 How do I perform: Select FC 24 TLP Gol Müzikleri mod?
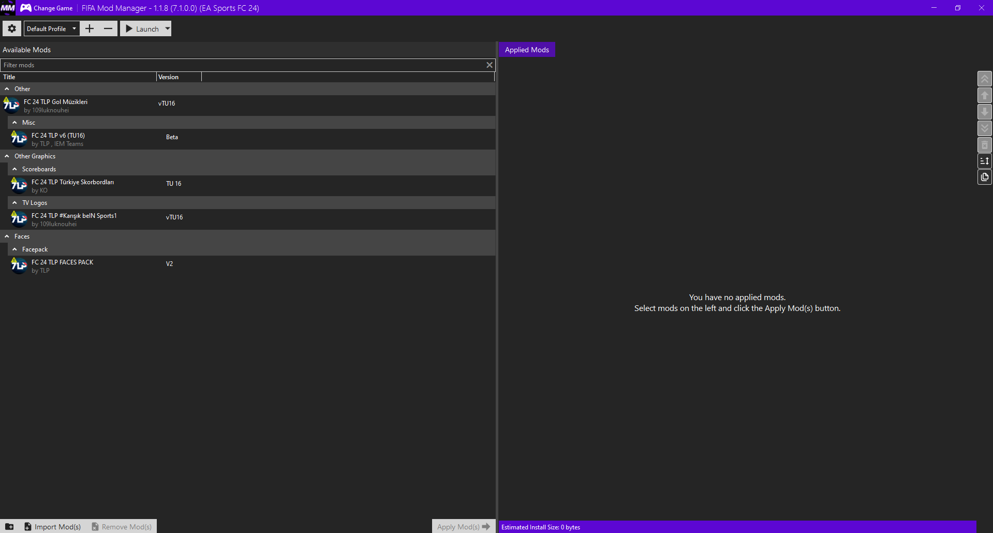[x=248, y=106]
